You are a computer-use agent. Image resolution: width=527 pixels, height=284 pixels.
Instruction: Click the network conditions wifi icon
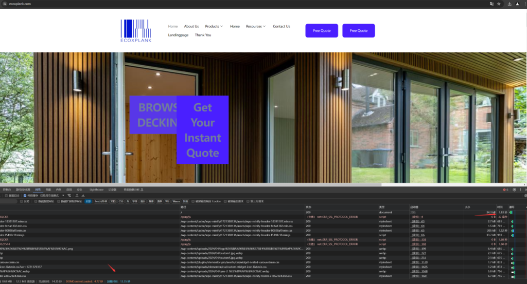point(69,196)
